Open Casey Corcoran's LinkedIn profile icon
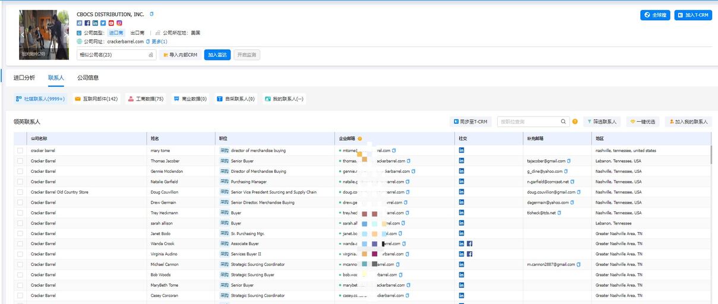718x304 pixels. (461, 295)
